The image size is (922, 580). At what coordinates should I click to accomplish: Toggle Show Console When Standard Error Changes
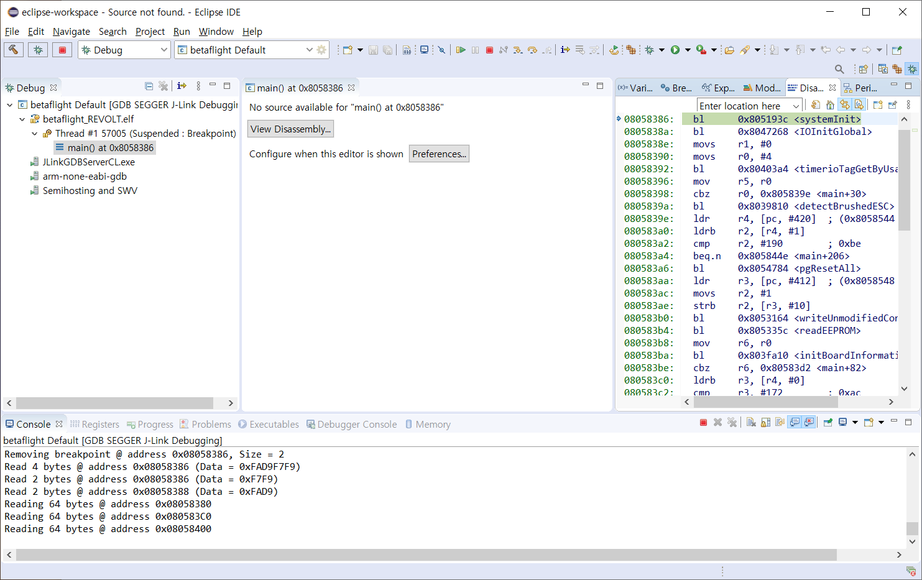click(x=809, y=423)
